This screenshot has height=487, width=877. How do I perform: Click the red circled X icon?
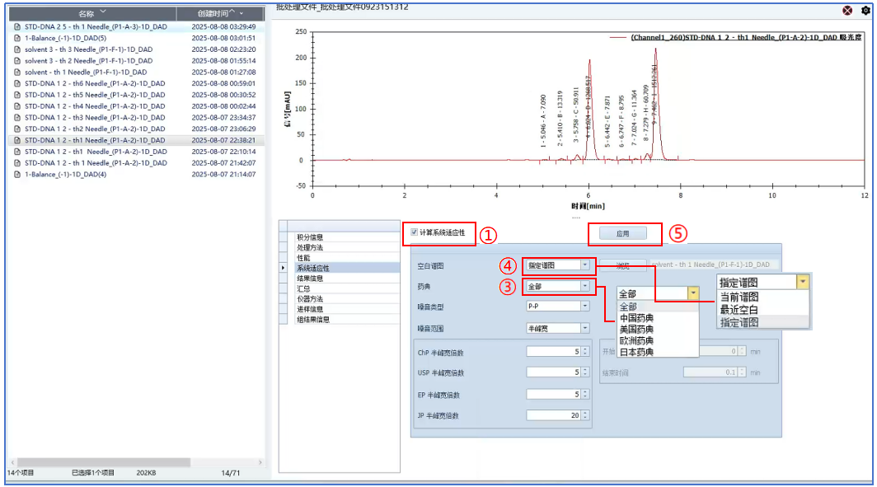(848, 11)
